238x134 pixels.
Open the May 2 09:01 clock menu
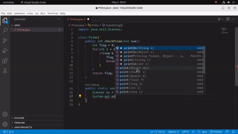click(x=119, y=2)
